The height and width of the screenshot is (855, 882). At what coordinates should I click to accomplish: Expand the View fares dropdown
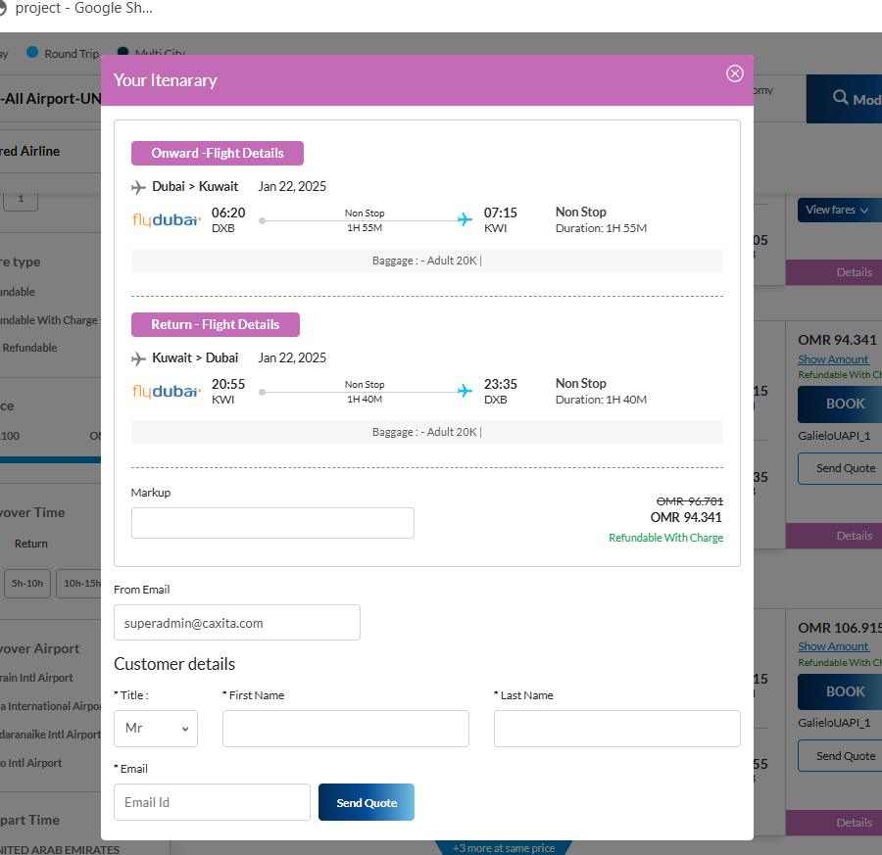[x=838, y=210]
